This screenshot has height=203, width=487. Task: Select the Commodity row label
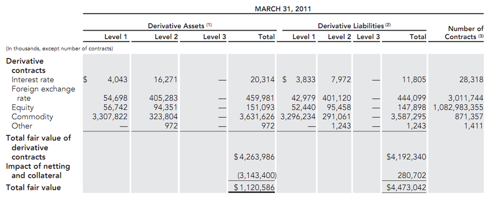[32, 117]
